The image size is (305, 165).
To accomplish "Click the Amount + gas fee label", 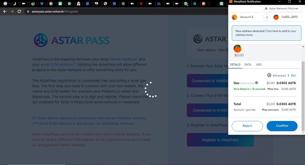I will (x=245, y=110).
